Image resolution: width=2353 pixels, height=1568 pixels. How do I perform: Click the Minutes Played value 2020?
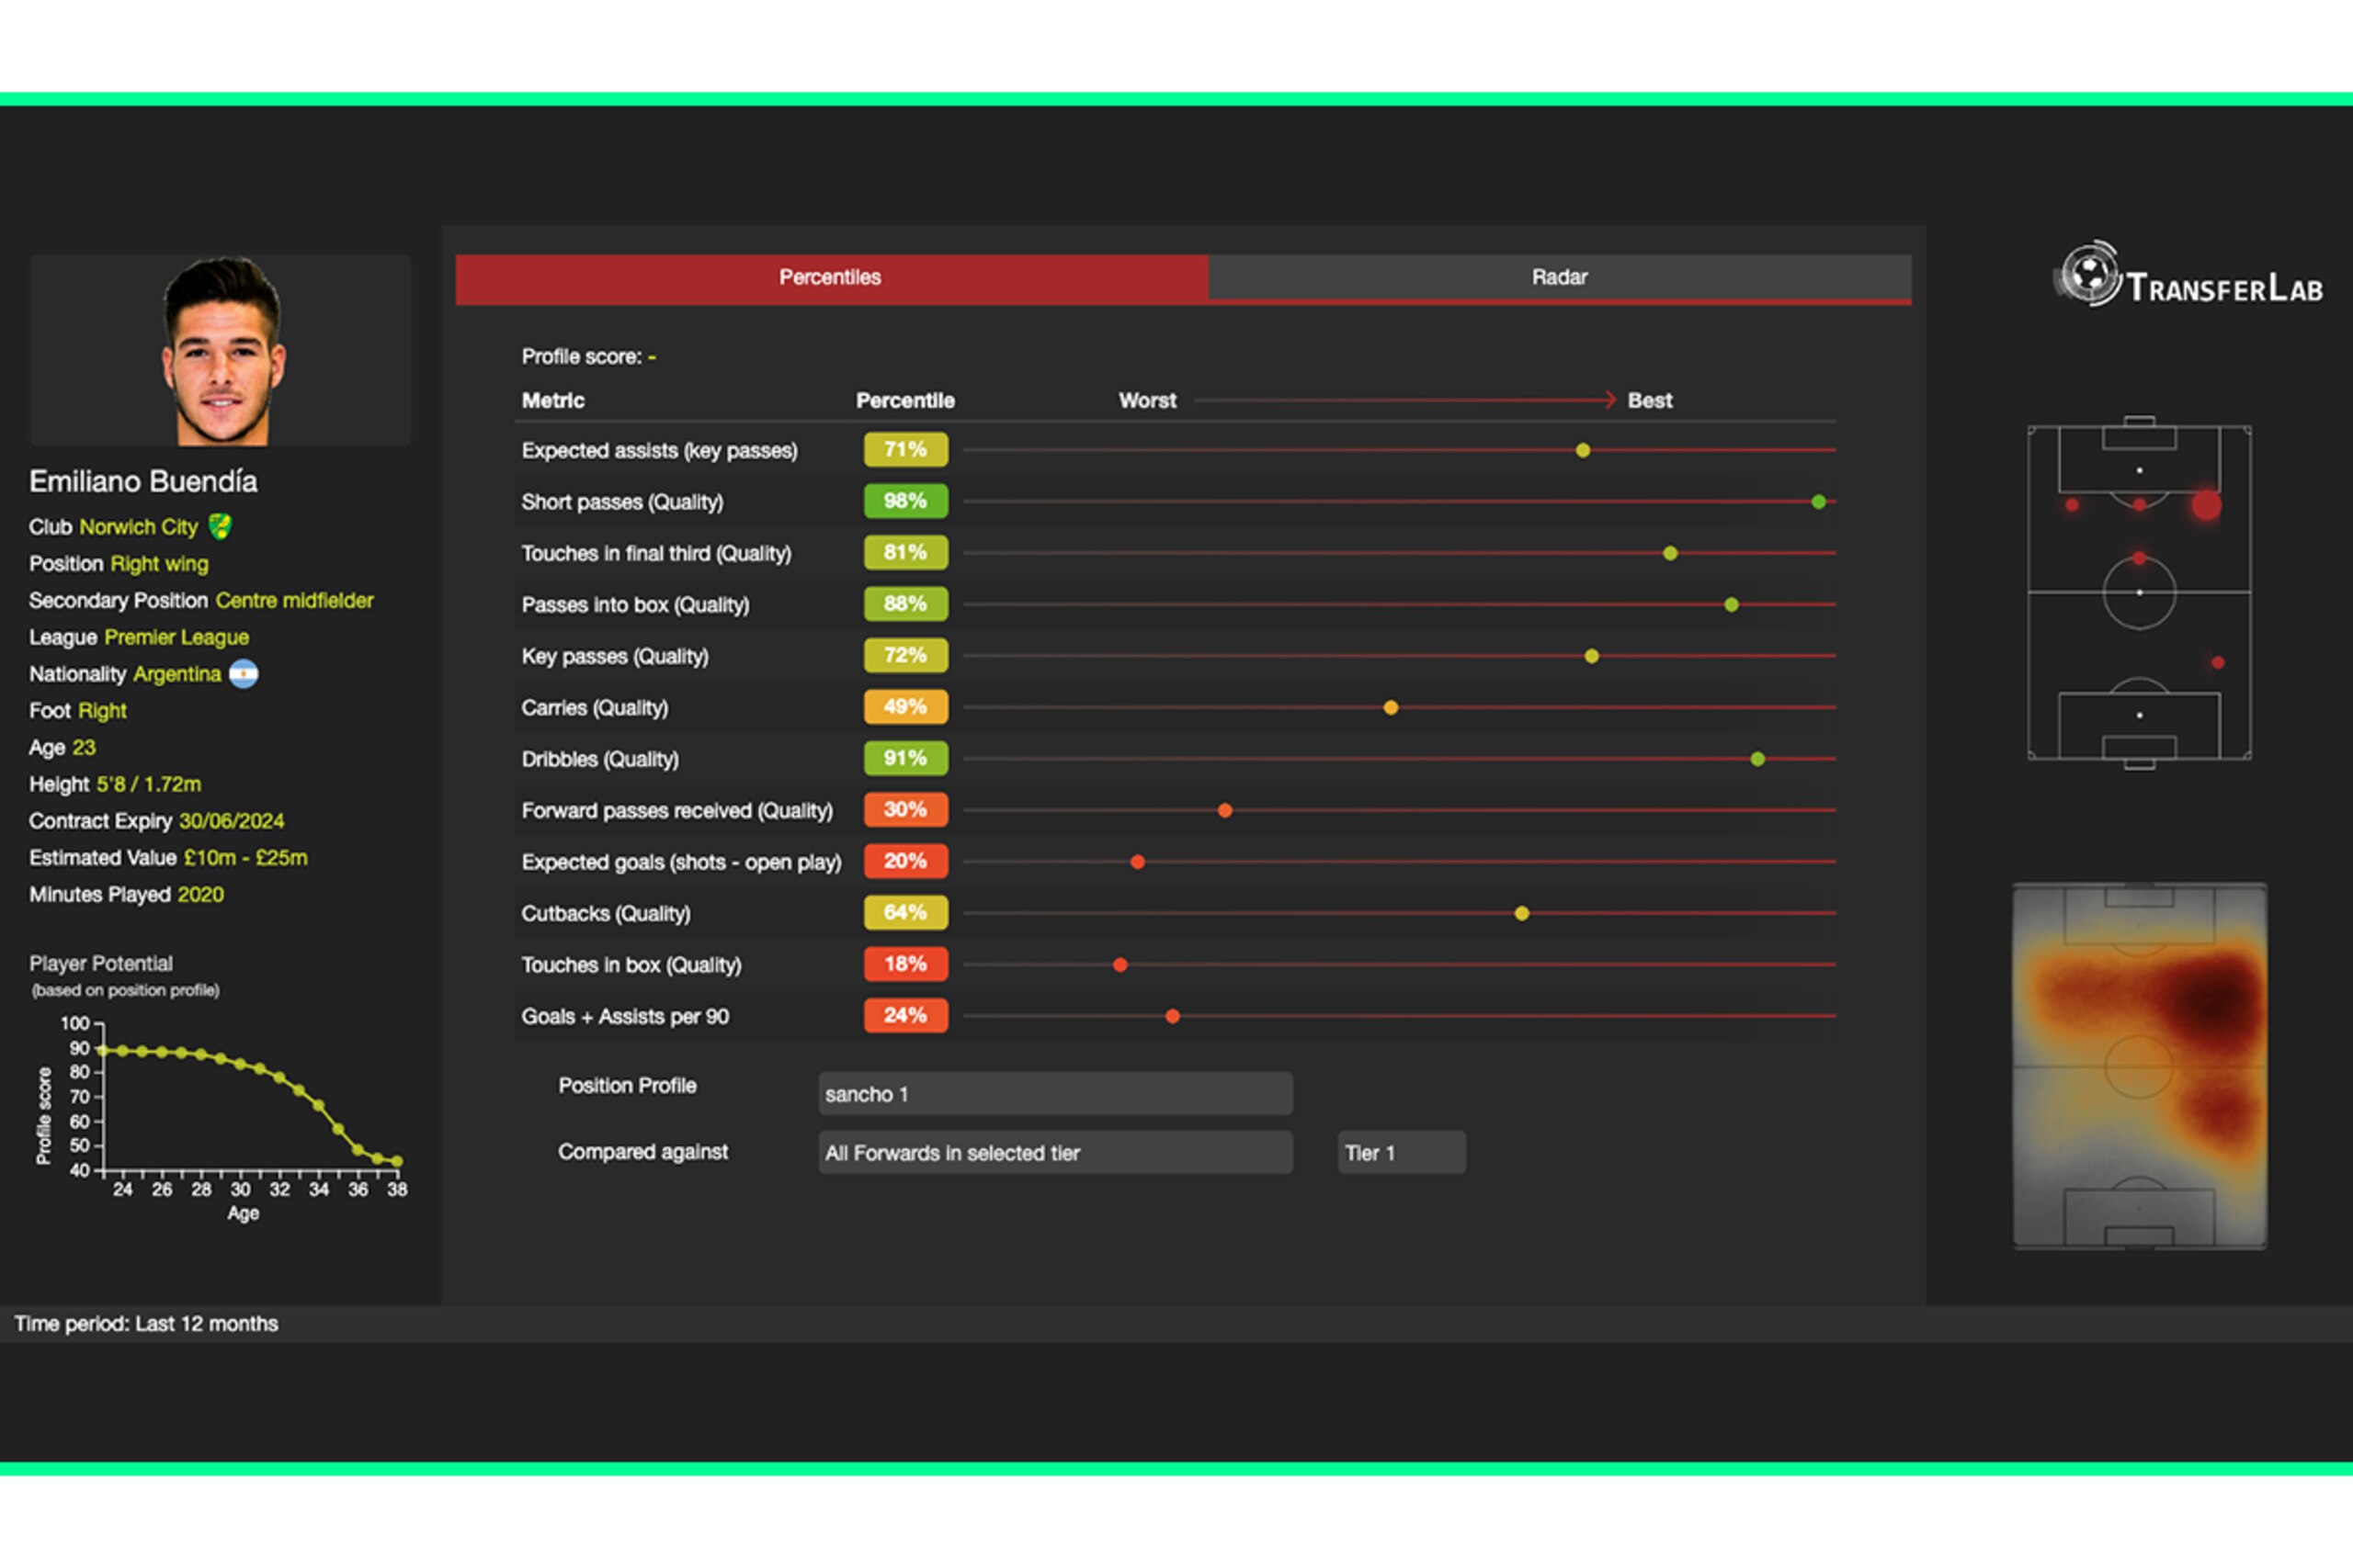(200, 895)
